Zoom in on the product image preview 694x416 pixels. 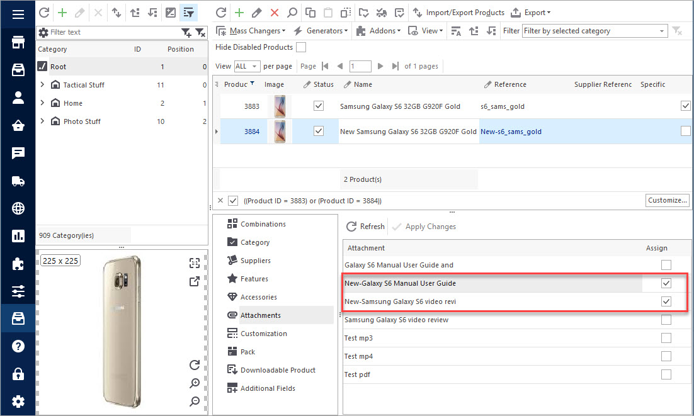(x=195, y=383)
